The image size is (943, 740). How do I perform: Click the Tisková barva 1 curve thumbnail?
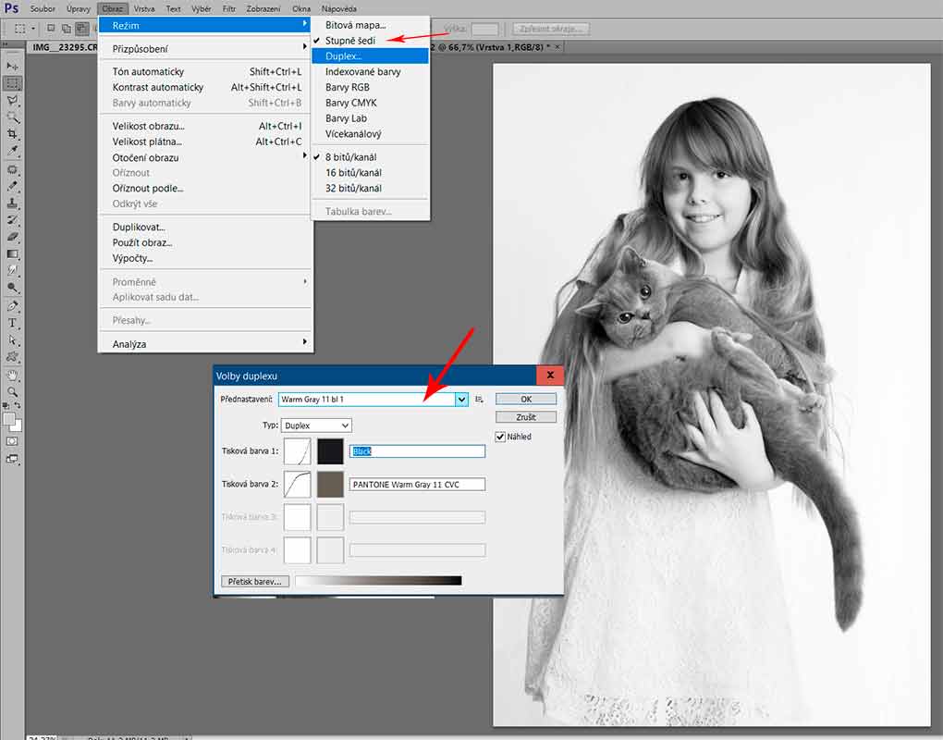pos(297,451)
